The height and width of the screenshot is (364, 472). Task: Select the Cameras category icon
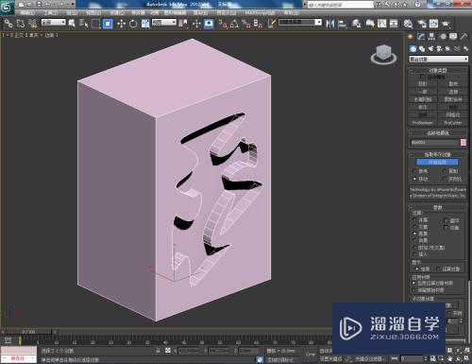pyautogui.click(x=440, y=48)
